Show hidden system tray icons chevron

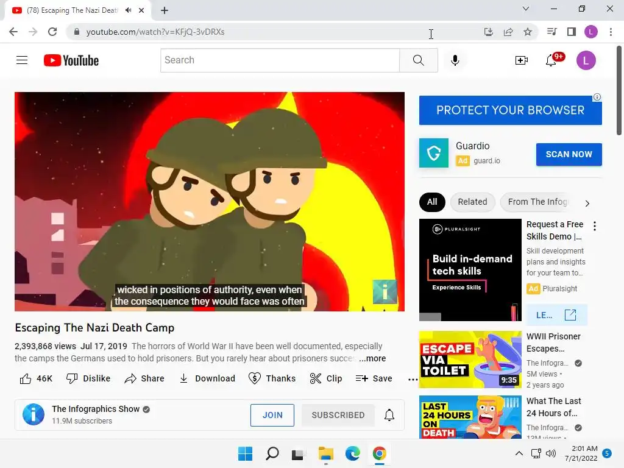point(519,453)
